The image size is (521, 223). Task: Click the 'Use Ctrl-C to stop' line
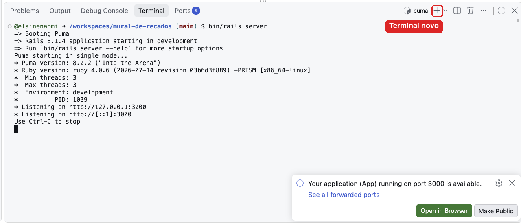(47, 122)
